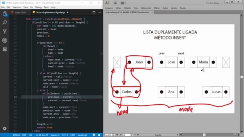
Task: Open Bridge icon in Illustrator top bar
Action: pyautogui.click(x=115, y=3)
